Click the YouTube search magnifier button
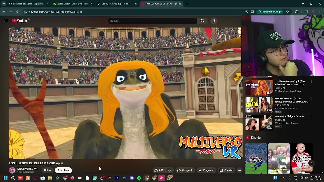 click(x=202, y=21)
